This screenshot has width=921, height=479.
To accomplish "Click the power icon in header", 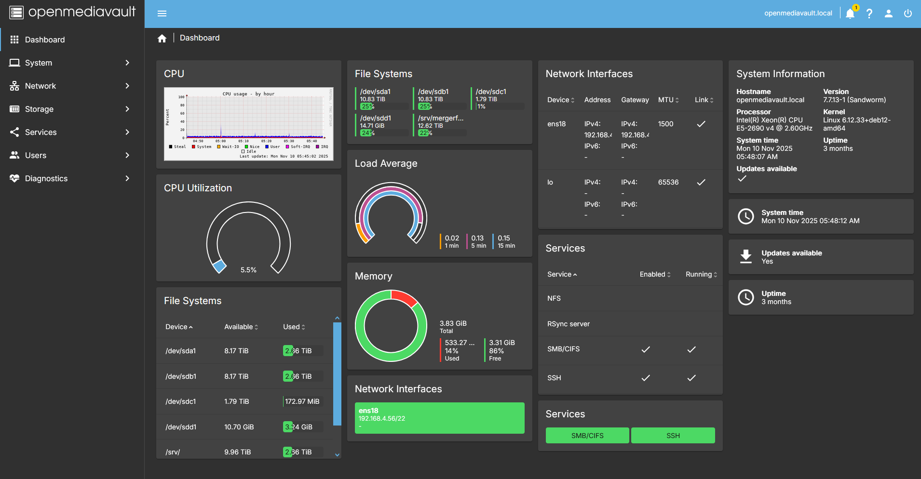I will [908, 13].
